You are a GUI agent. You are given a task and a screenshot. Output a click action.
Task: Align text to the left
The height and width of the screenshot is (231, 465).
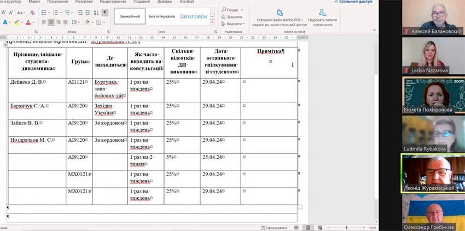(x=44, y=22)
